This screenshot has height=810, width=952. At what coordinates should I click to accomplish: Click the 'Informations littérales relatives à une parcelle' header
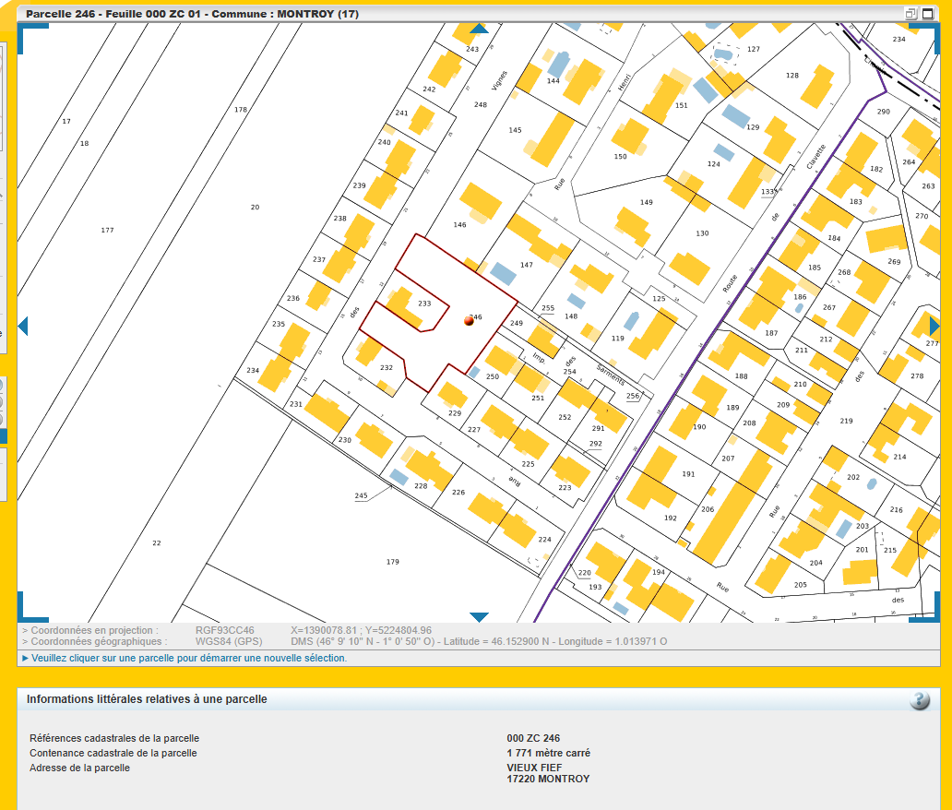148,699
